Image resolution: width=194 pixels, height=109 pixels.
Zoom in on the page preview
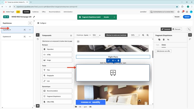coord(143,35)
